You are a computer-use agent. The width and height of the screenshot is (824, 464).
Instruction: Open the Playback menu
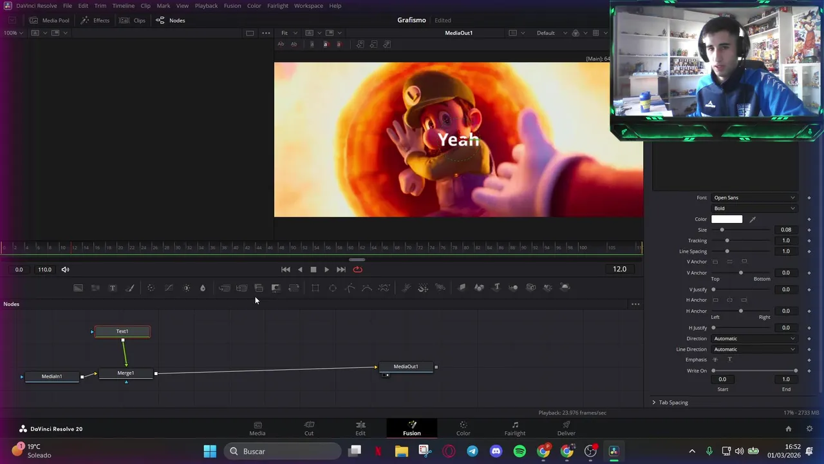(x=206, y=6)
